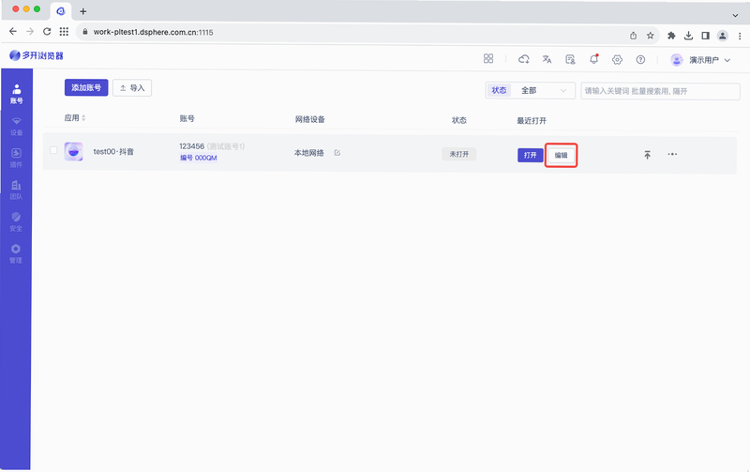Click the 演示用户 avatar icon
The height and width of the screenshot is (472, 750).
point(676,60)
